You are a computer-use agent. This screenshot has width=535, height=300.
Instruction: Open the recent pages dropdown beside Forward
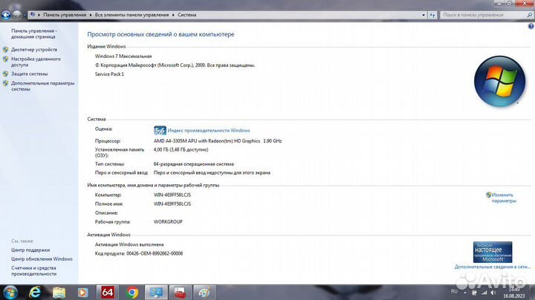click(24, 15)
